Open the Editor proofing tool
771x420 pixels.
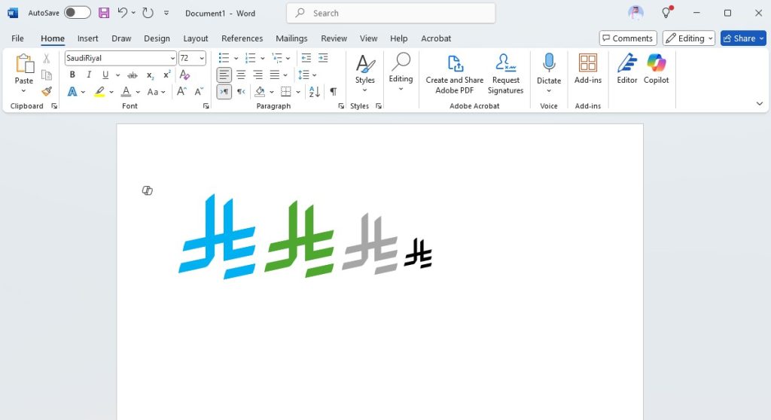[626, 69]
